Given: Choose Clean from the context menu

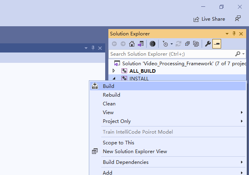Looking at the screenshot, I should tap(168, 104).
